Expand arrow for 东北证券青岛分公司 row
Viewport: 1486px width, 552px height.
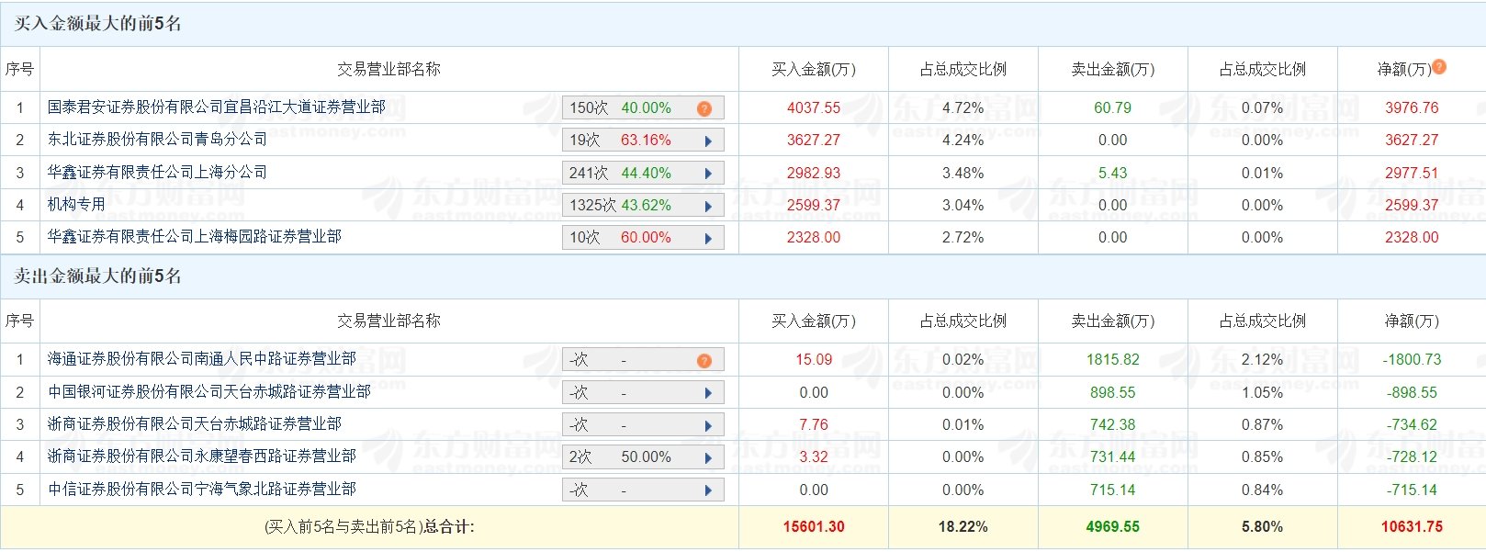708,141
